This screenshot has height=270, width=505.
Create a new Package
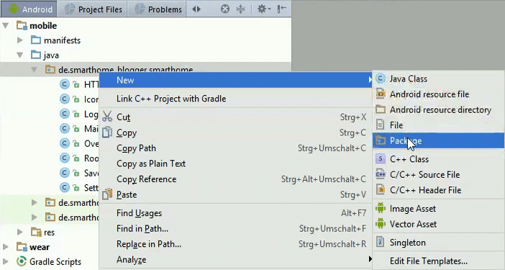[439, 140]
